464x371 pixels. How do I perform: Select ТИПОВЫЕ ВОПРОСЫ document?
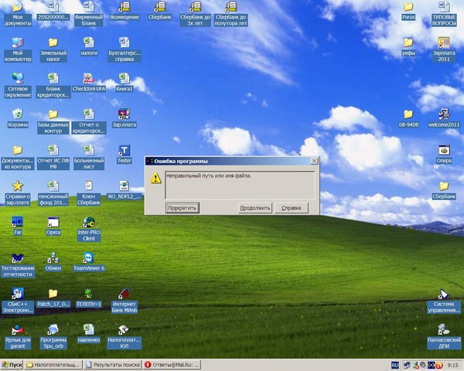[x=444, y=13]
